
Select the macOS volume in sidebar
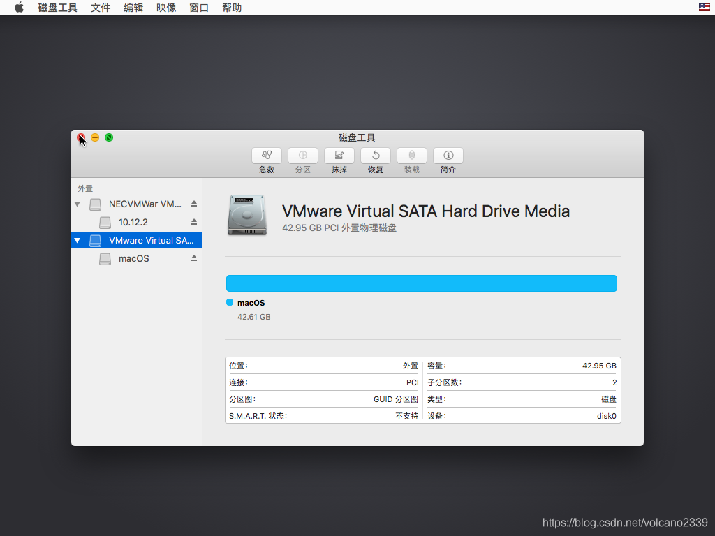(136, 258)
